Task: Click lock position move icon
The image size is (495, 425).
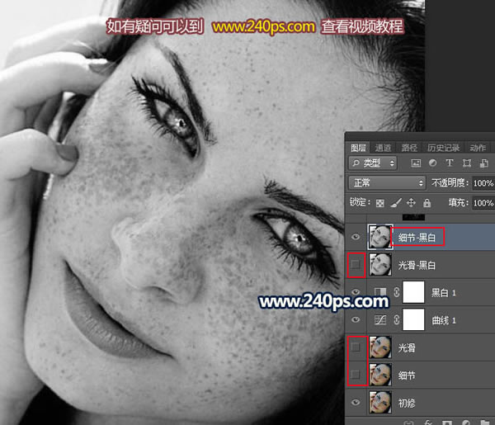Action: [411, 203]
